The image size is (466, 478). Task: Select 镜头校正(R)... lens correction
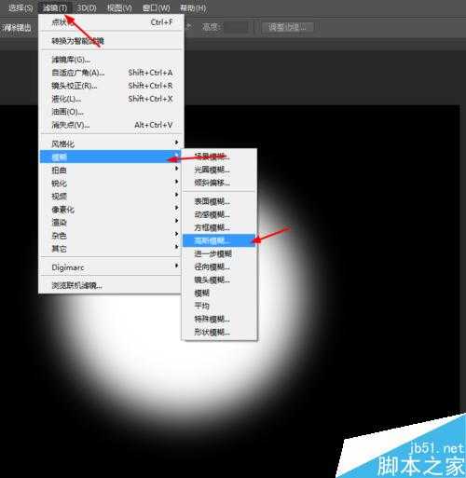click(111, 86)
